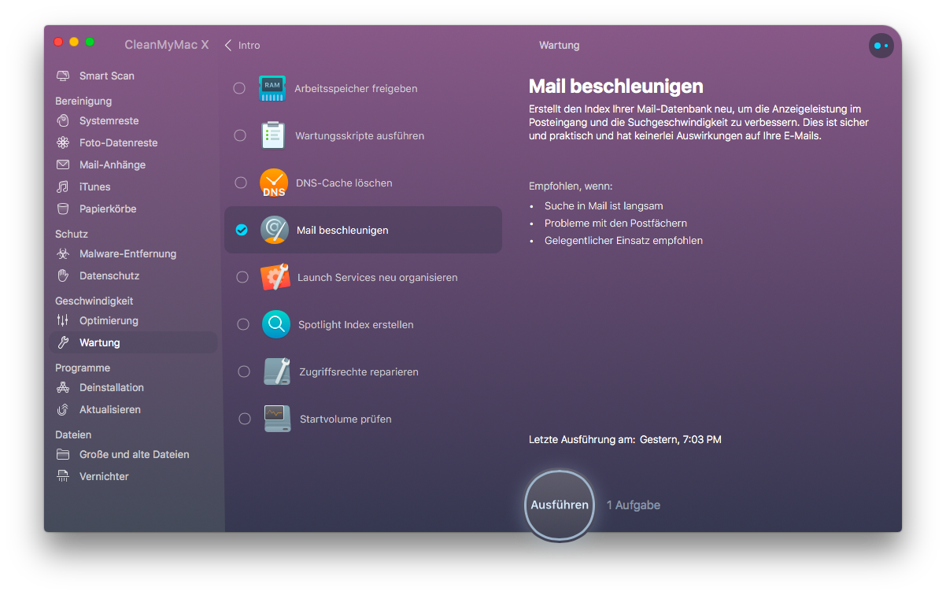Image resolution: width=946 pixels, height=595 pixels.
Task: Click the Zugriffsrechte reparieren disk icon
Action: 277,371
